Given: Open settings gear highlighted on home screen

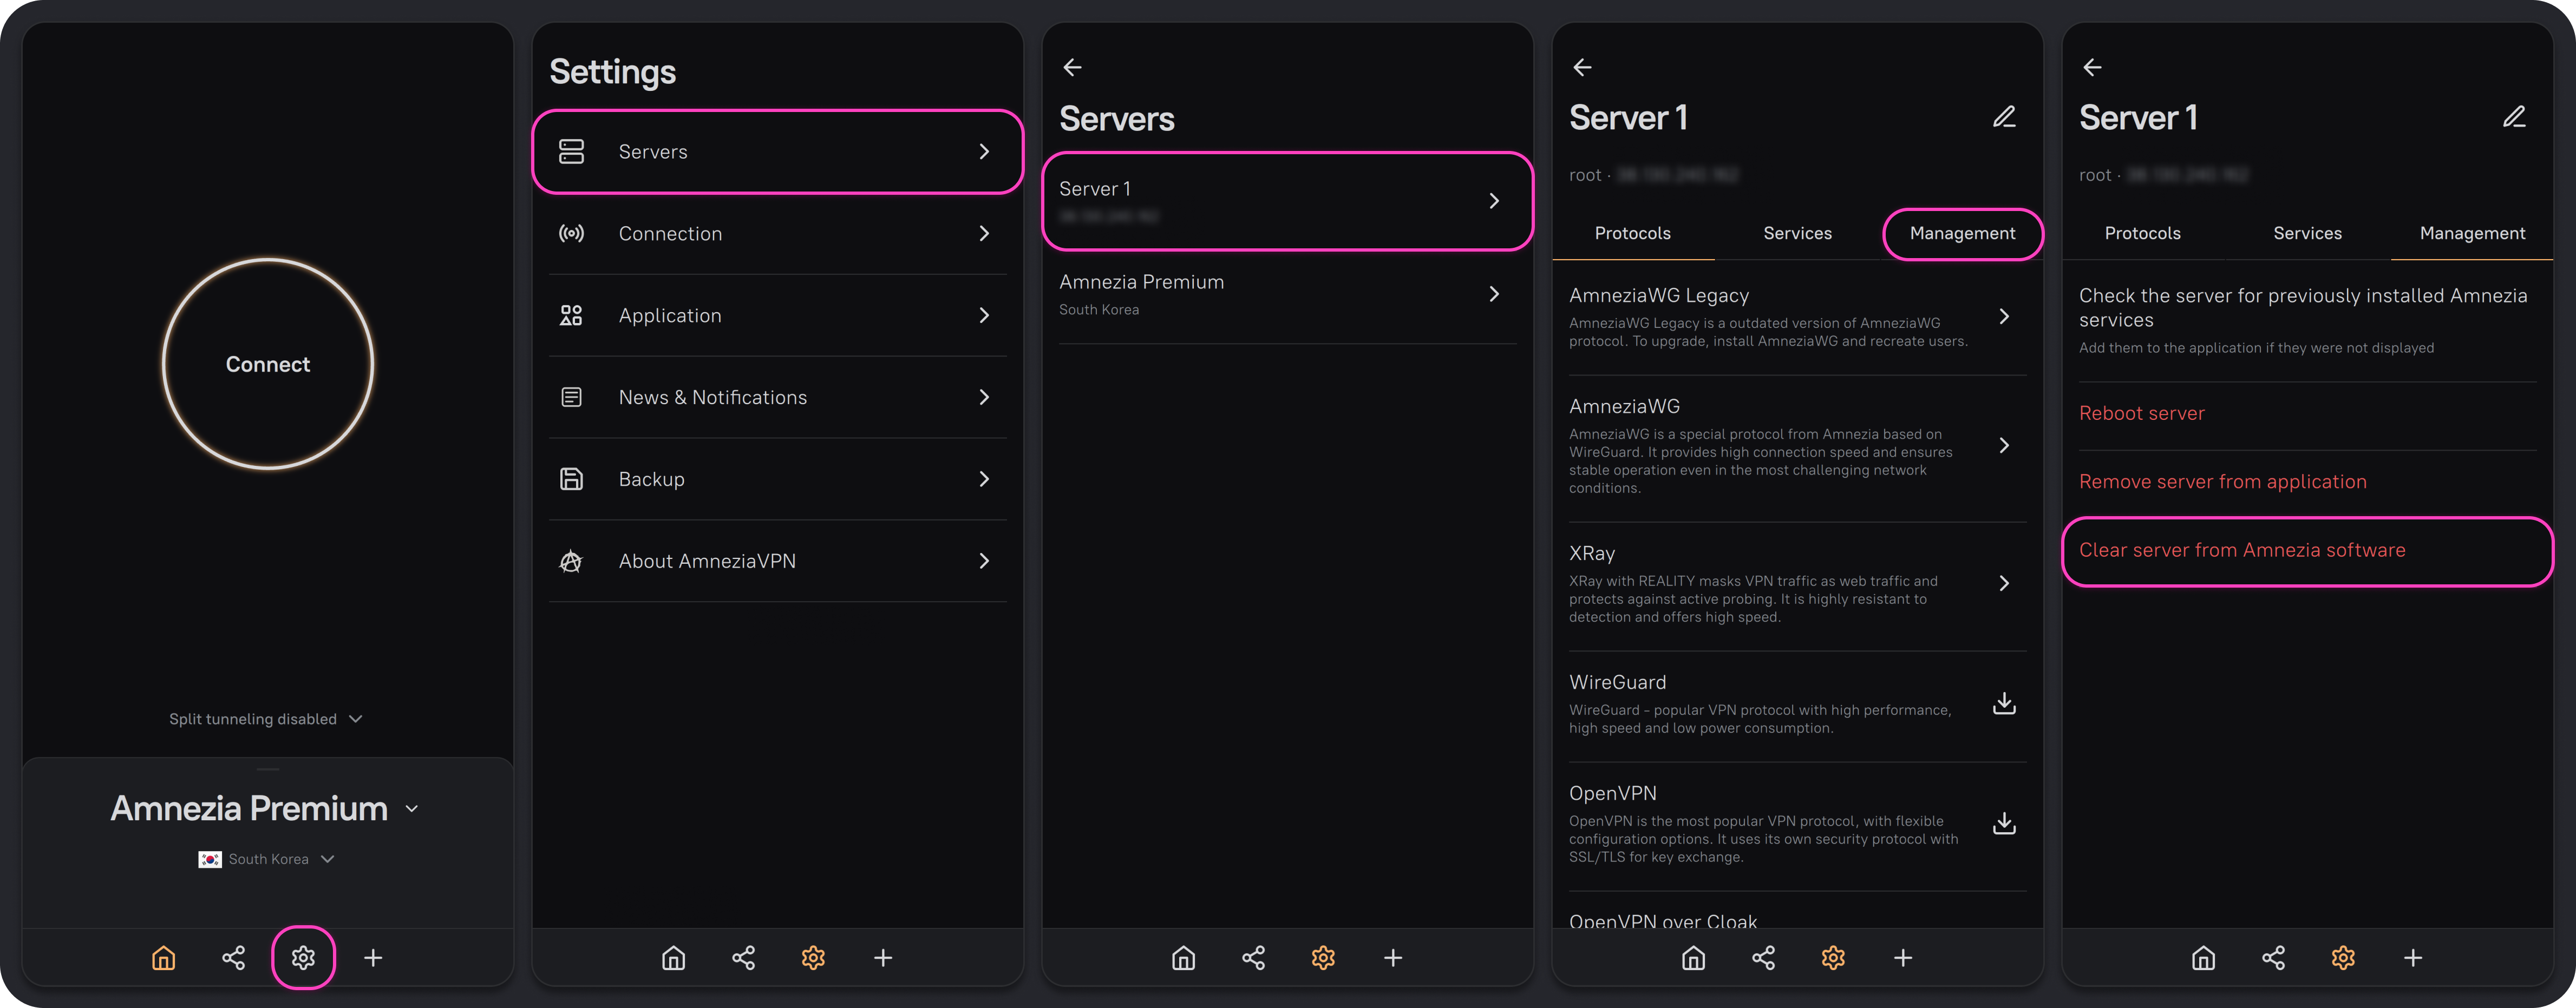Looking at the screenshot, I should click(303, 957).
